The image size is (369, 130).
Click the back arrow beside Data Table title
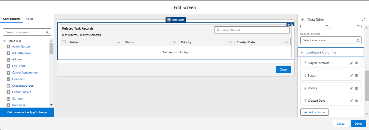point(303,20)
